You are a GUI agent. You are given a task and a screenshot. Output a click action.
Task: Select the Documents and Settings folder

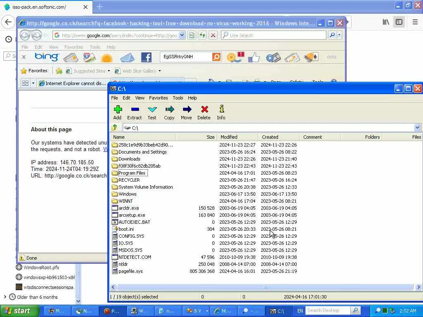point(143,152)
